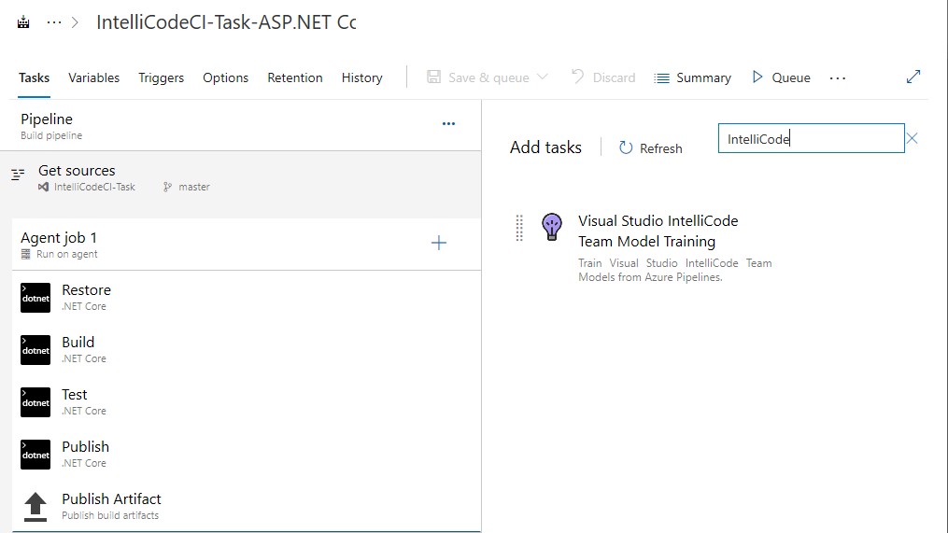The width and height of the screenshot is (948, 533).
Task: Click the Discard button label
Action: pos(614,77)
